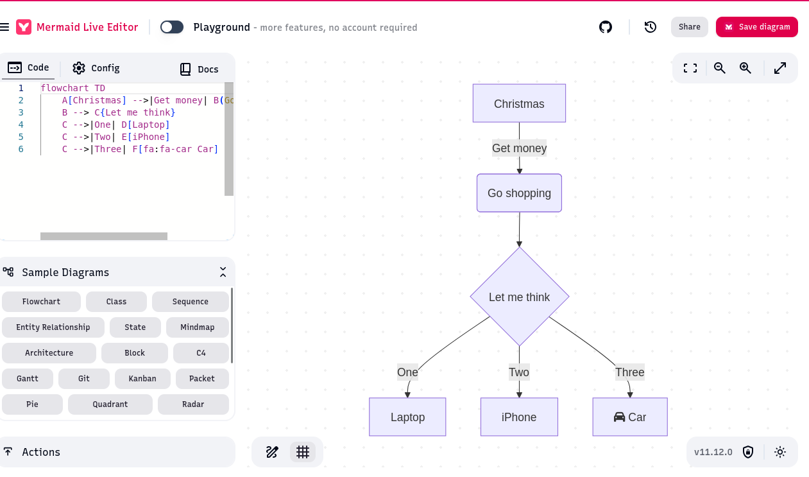Switch to the Config tab

(96, 68)
